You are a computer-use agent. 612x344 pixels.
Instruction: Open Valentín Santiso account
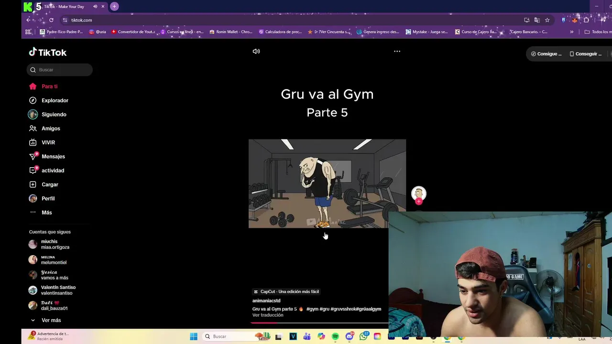click(x=52, y=290)
